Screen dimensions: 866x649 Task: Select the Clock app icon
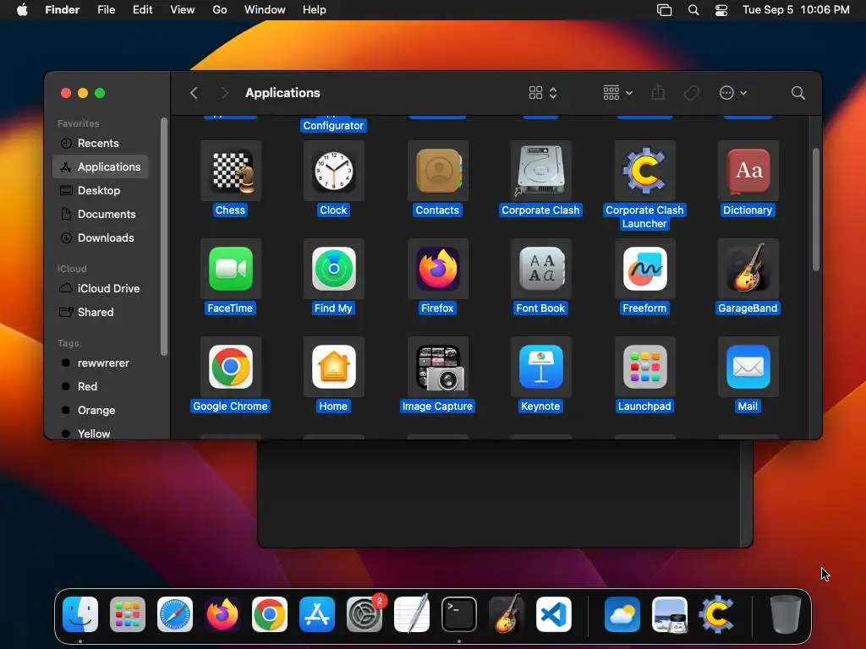point(333,171)
